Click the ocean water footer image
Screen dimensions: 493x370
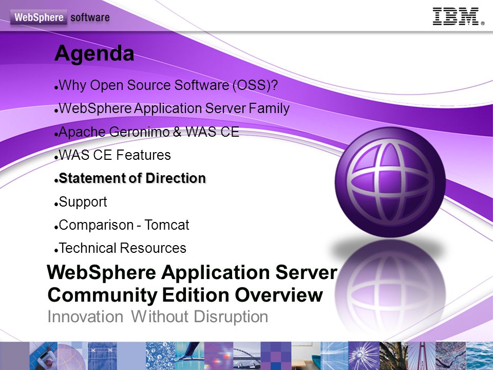[x=479, y=356]
